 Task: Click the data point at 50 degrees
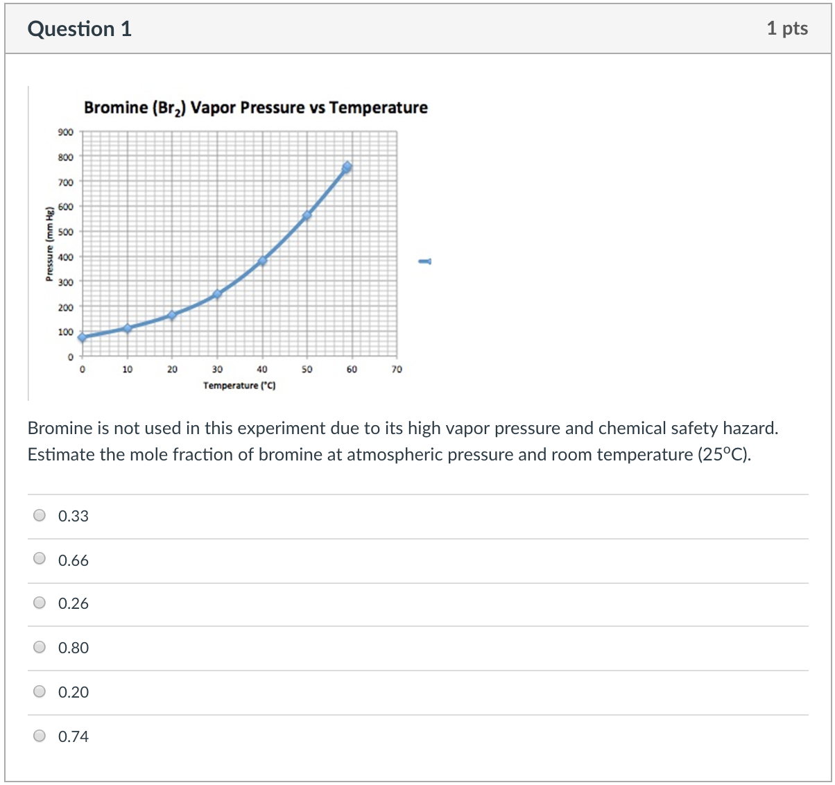pyautogui.click(x=307, y=216)
